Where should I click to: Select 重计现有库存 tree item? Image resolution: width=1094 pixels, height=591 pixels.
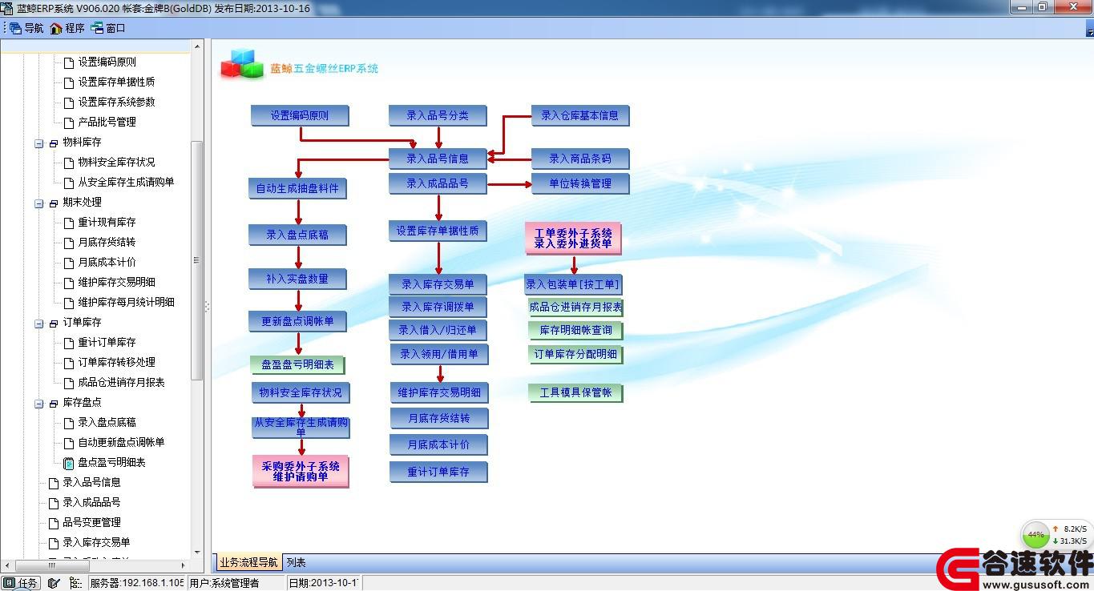coord(107,222)
